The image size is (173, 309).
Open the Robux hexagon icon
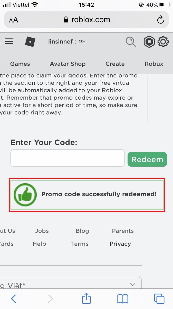coord(149,42)
